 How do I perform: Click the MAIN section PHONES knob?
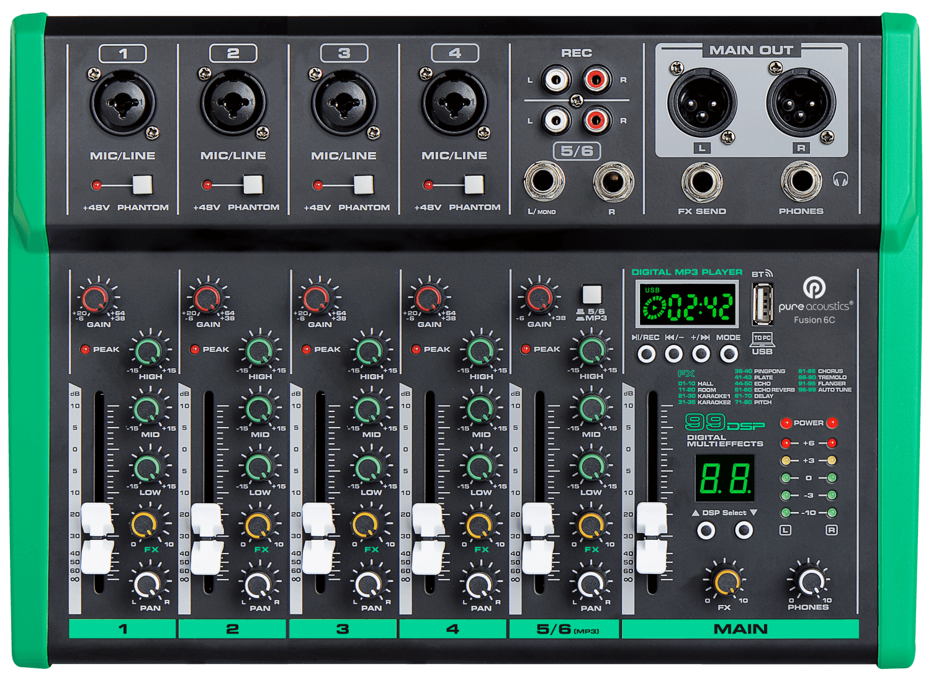809,582
